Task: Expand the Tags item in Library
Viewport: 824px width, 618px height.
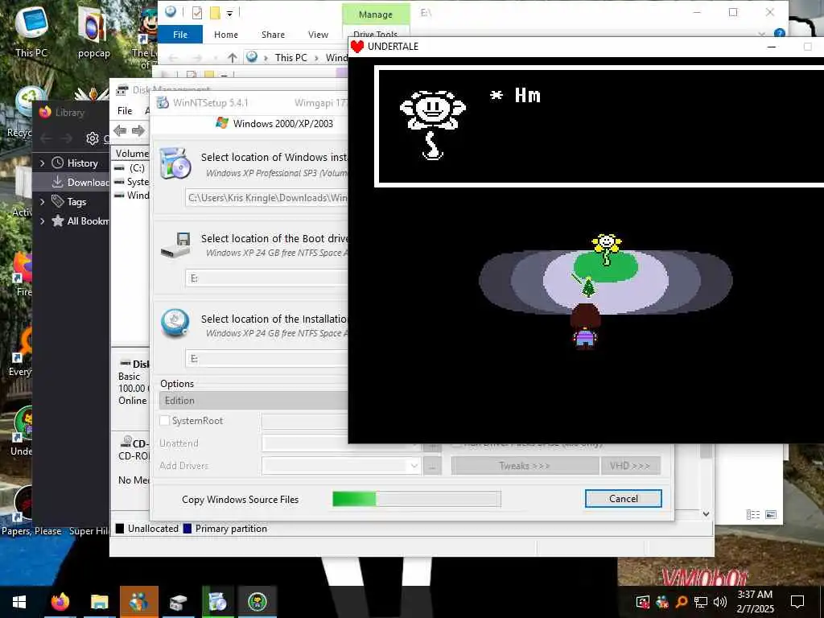Action: click(x=43, y=202)
